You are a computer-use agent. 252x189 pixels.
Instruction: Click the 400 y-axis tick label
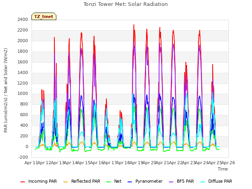pos(24,125)
